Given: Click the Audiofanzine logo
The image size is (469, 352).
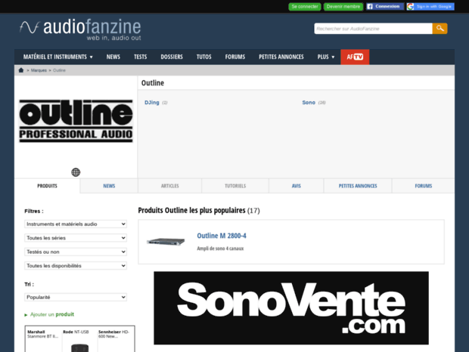Looking at the screenshot, I should point(80,30).
